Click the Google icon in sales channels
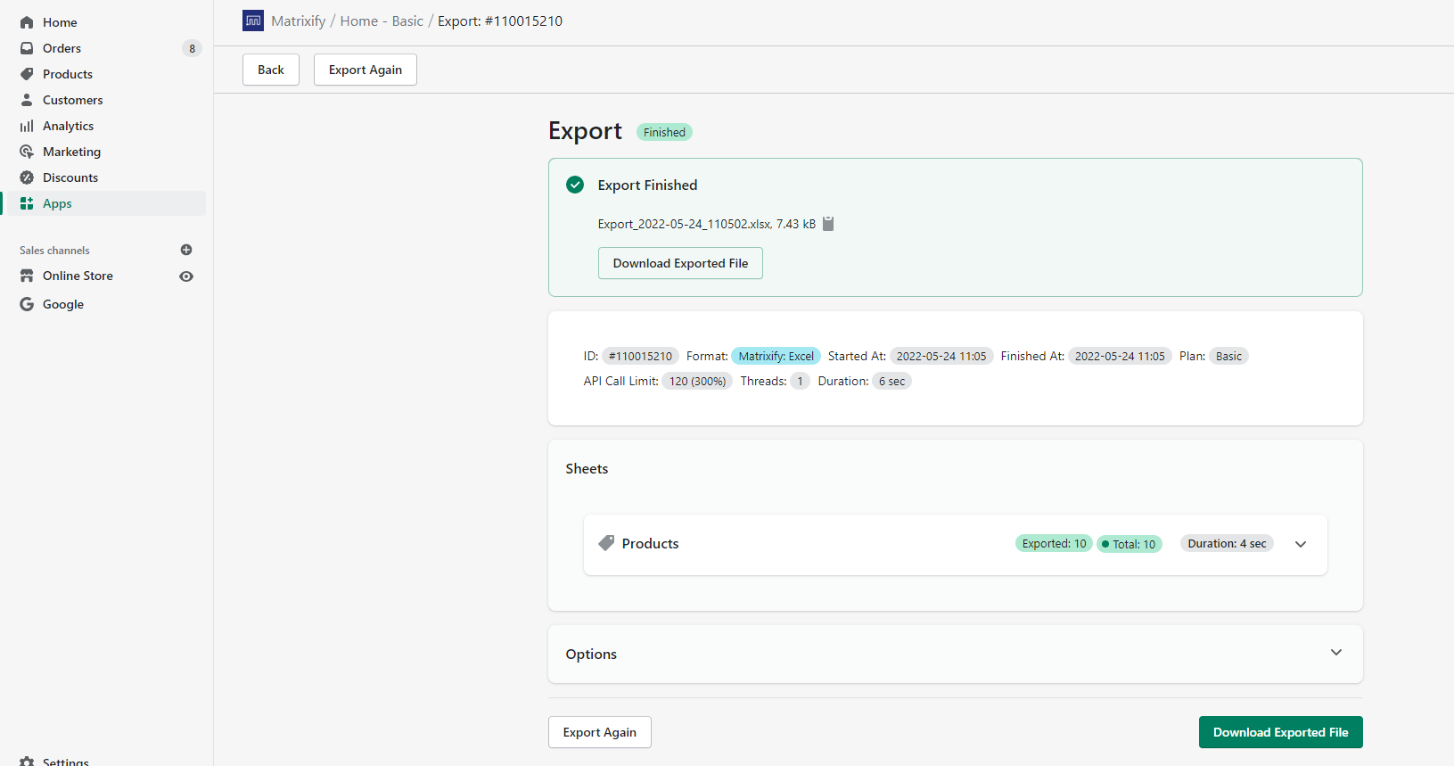This screenshot has width=1454, height=766. tap(27, 304)
